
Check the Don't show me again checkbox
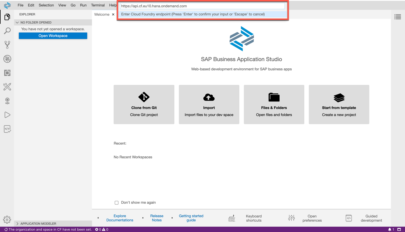[x=116, y=203]
